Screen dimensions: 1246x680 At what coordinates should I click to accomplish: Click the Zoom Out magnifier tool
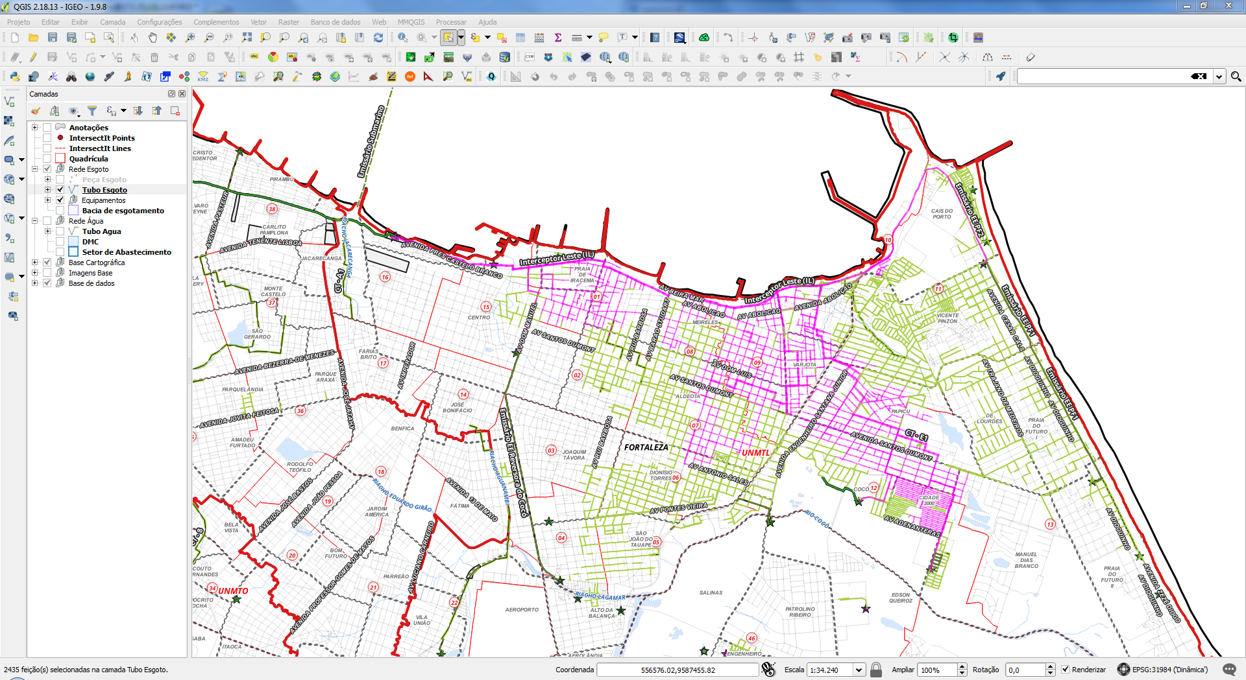[x=209, y=38]
